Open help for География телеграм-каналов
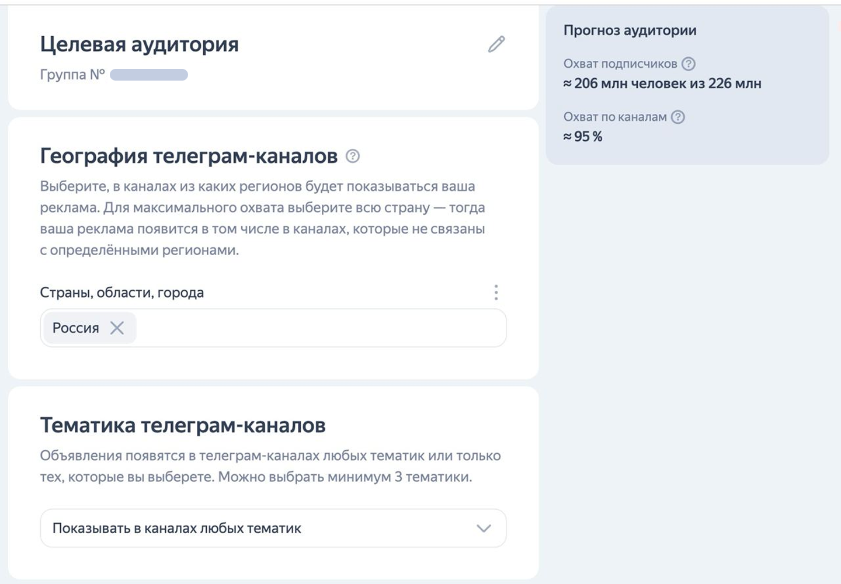The height and width of the screenshot is (584, 841). click(x=353, y=156)
